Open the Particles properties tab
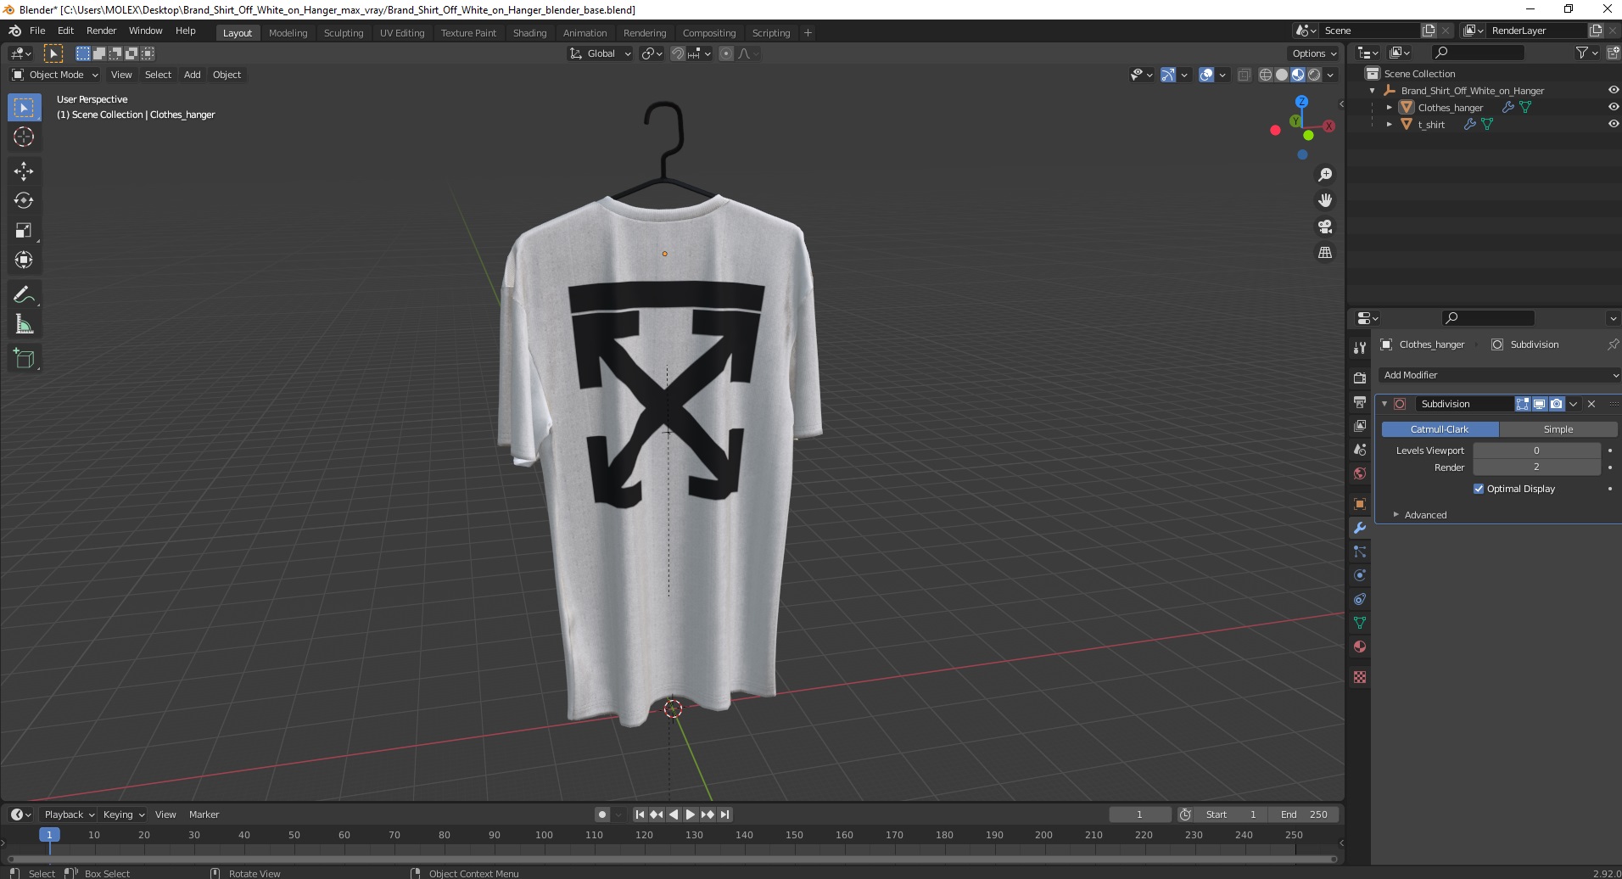The width and height of the screenshot is (1622, 879). click(x=1360, y=551)
